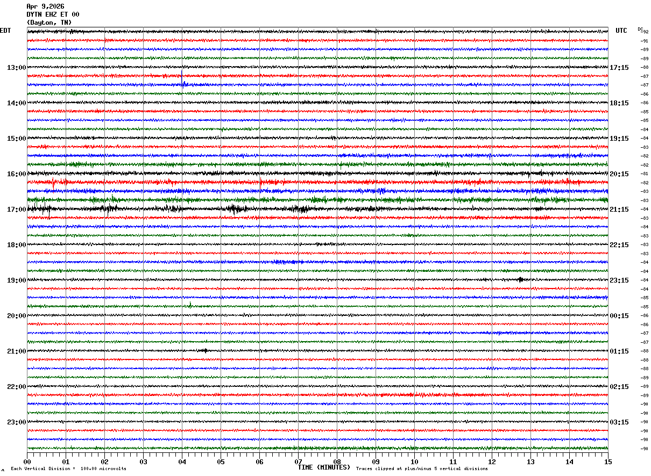Select the 20:00 EDT time label

(x=17, y=316)
